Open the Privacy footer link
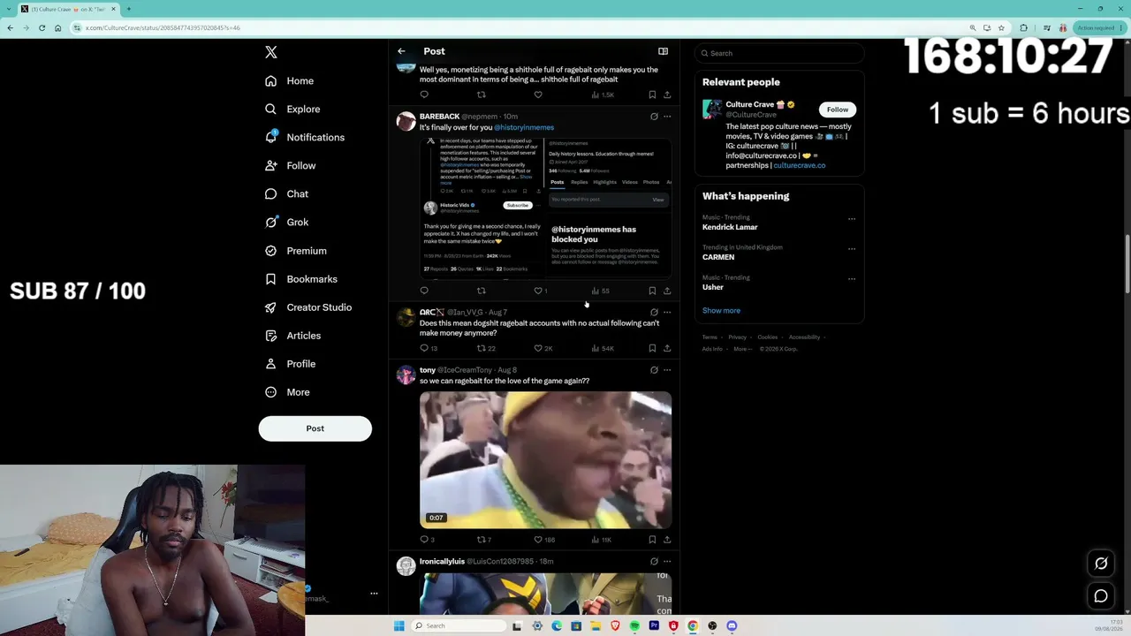The height and width of the screenshot is (636, 1131). coord(738,337)
